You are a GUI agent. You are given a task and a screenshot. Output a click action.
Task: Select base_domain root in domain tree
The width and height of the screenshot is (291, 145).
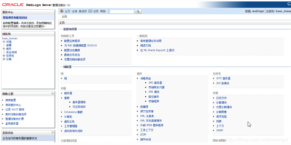10,38
